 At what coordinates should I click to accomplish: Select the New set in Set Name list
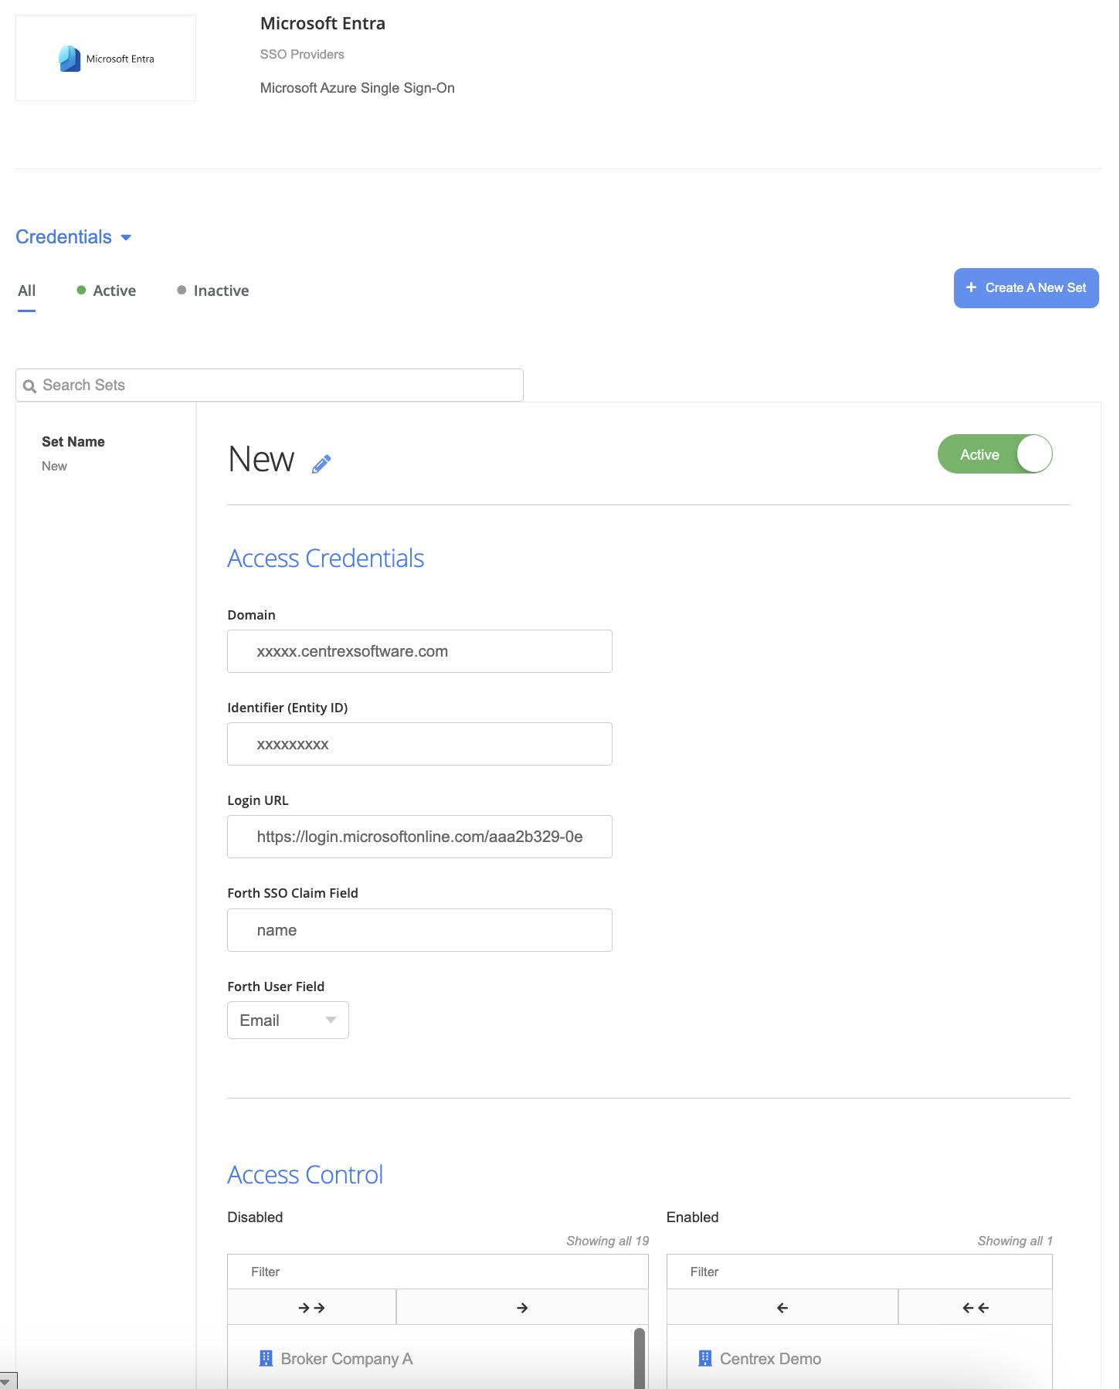(54, 466)
